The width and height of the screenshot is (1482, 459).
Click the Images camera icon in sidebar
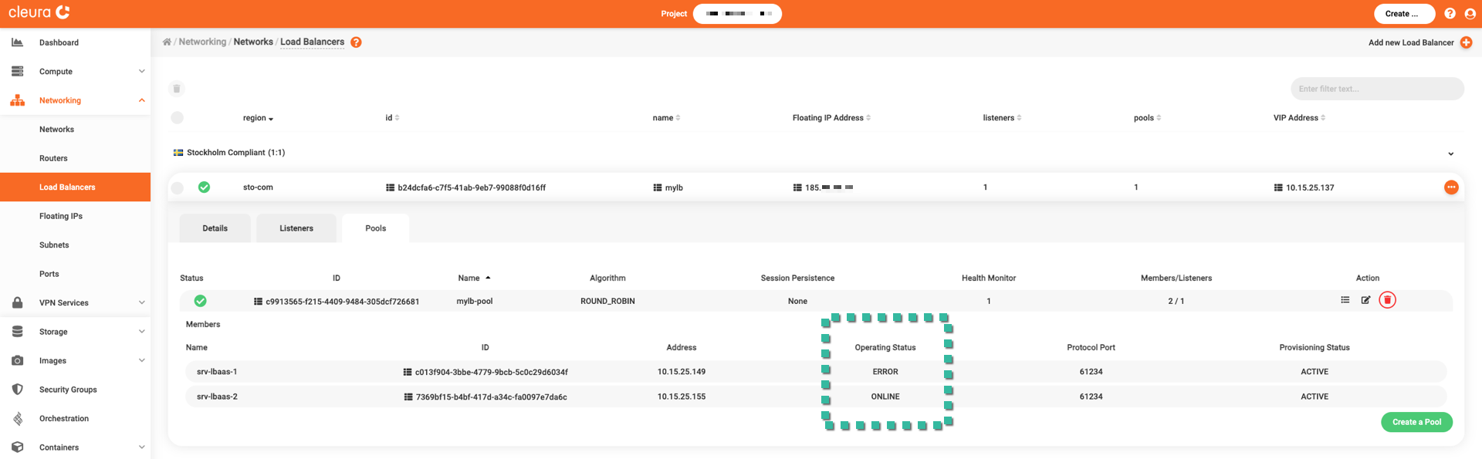coord(17,360)
